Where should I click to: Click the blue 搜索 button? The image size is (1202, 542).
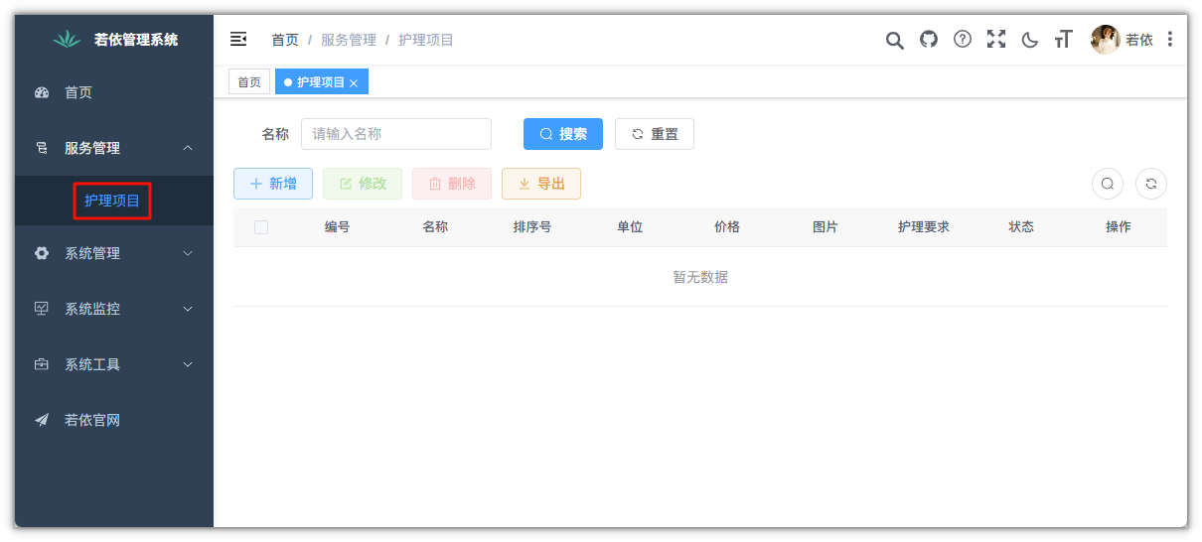563,134
